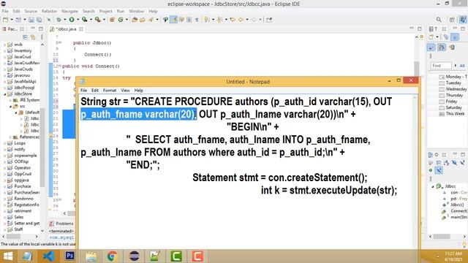This screenshot has width=468, height=263.
Task: Select the Jdbcc.java editor tab
Action: coord(67,29)
